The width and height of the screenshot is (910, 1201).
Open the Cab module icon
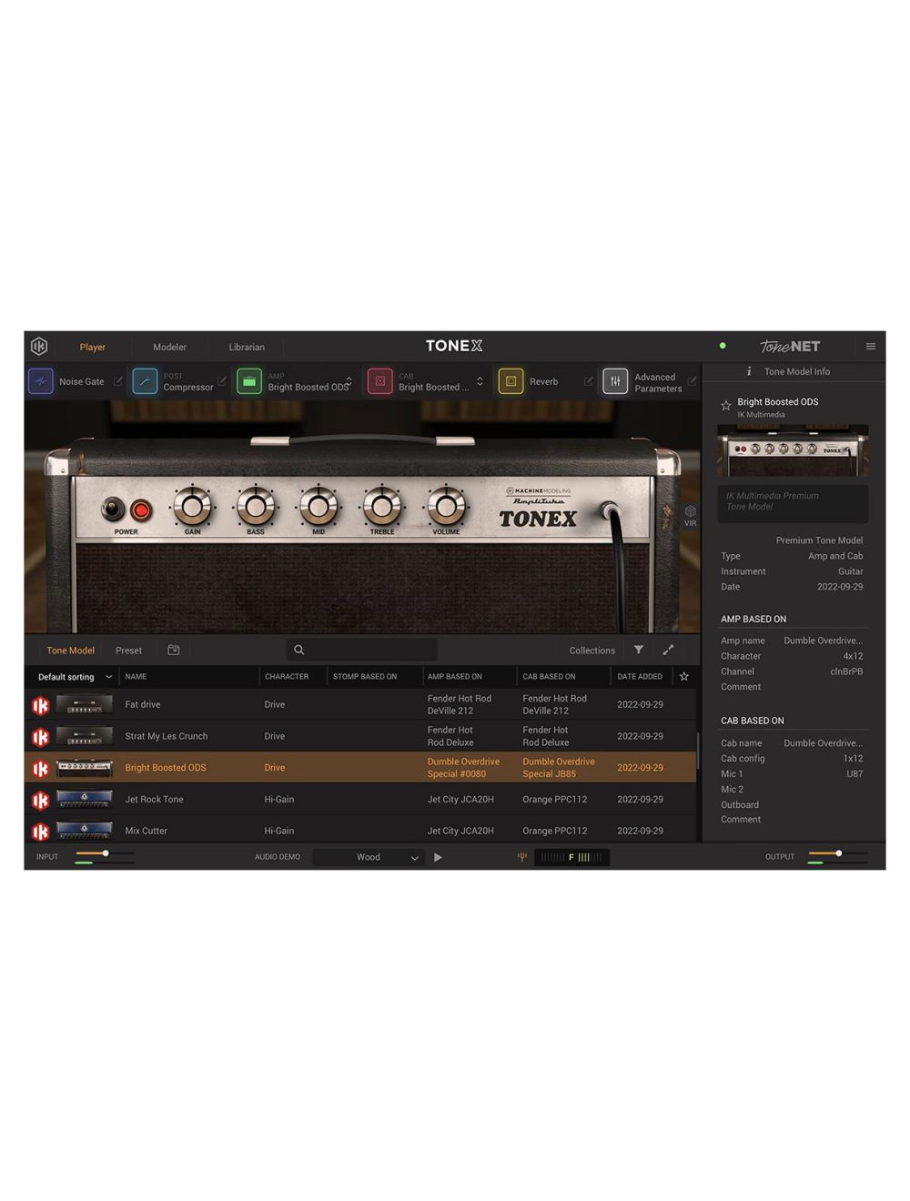tap(379, 381)
